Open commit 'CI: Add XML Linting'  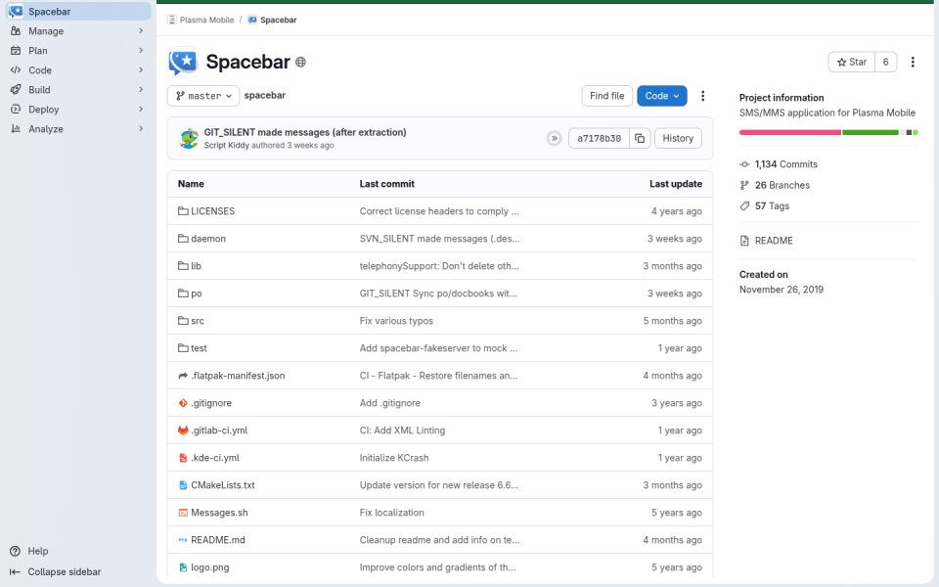(x=402, y=430)
